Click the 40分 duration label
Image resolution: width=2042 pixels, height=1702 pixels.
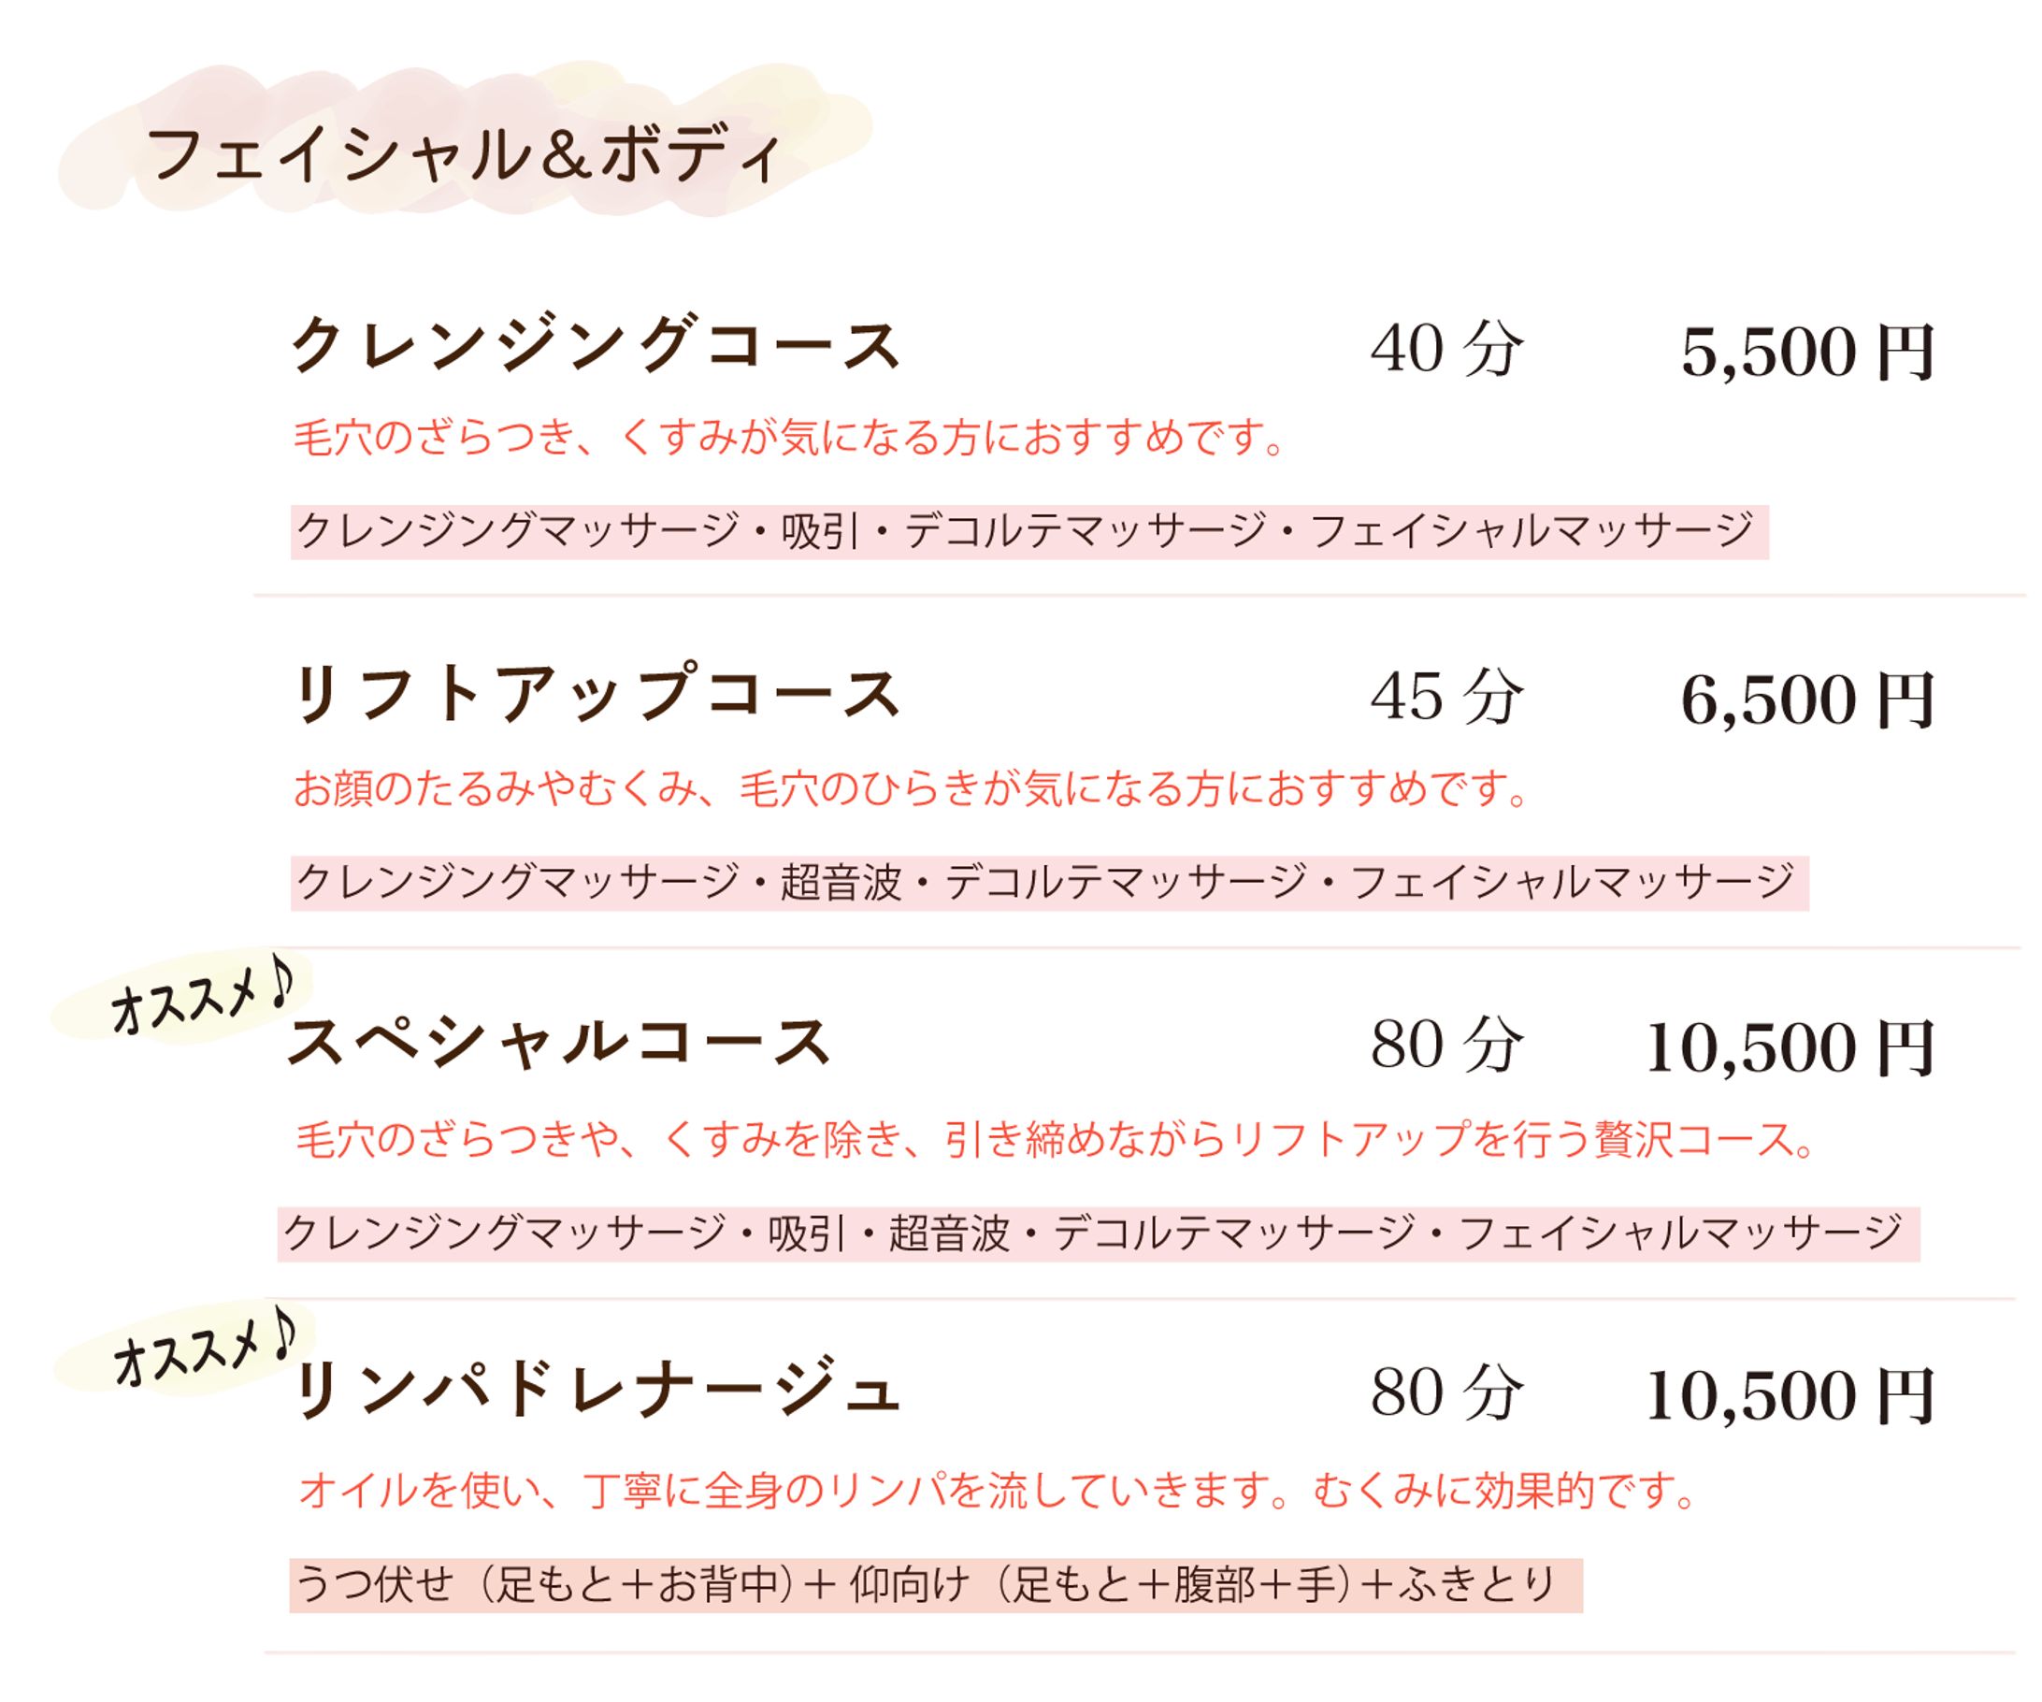tap(1445, 350)
